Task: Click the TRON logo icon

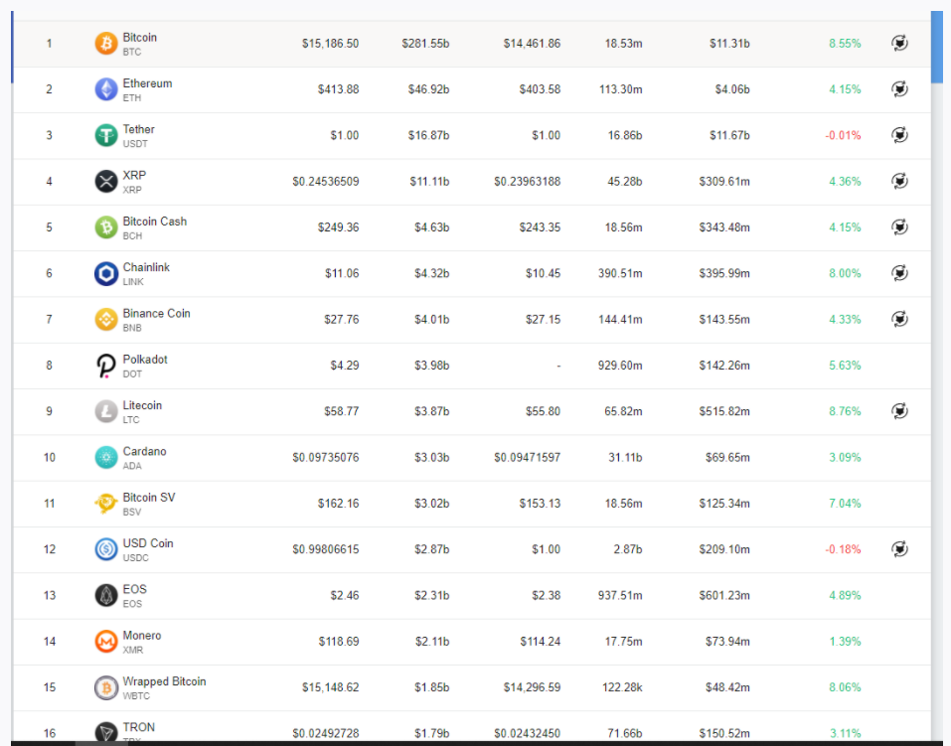Action: point(106,733)
